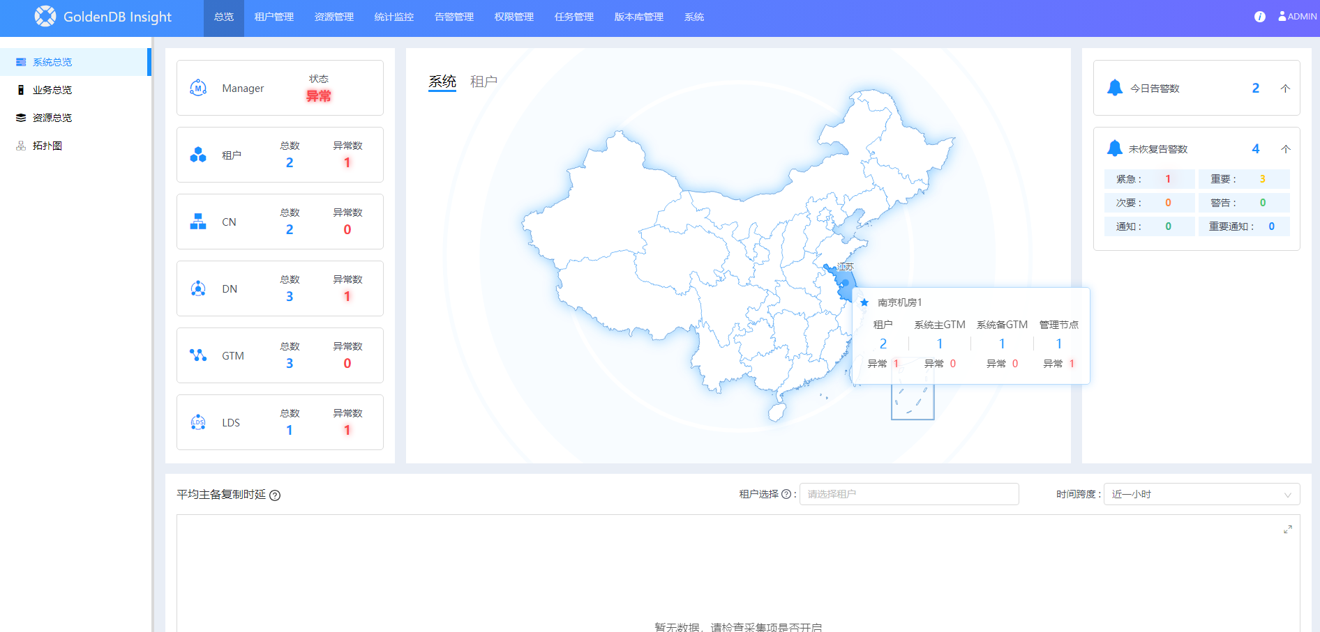Image resolution: width=1320 pixels, height=632 pixels.
Task: Click the 次要 alarm count 0
Action: tap(1168, 203)
